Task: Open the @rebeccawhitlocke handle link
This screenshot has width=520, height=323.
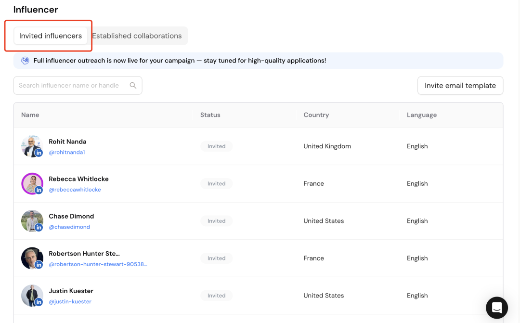Action: pyautogui.click(x=75, y=190)
